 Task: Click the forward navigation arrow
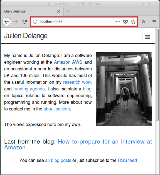[16, 22]
